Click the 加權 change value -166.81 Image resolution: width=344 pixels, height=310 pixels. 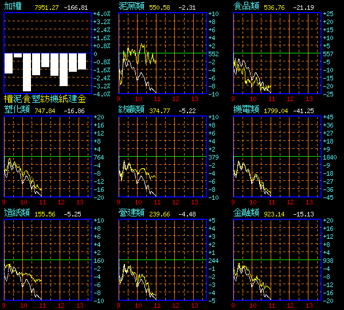pos(76,7)
